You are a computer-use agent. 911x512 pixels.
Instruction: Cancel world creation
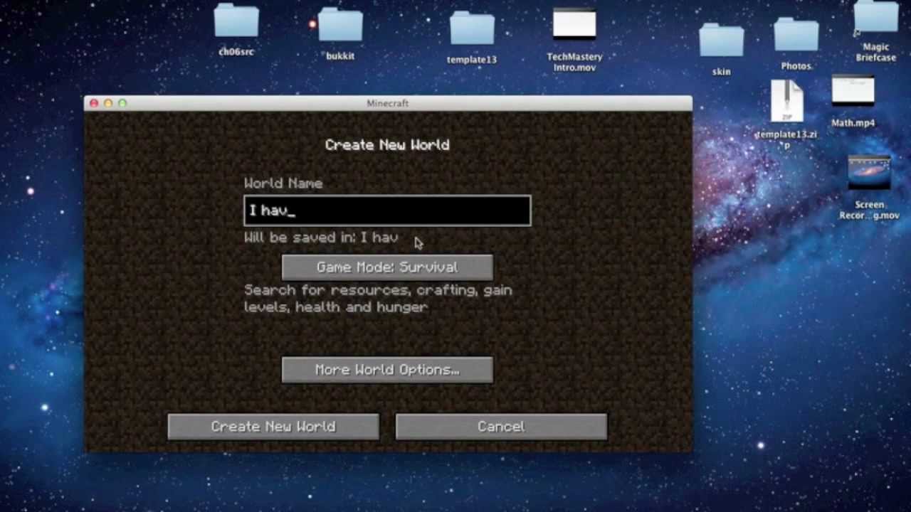tap(501, 427)
